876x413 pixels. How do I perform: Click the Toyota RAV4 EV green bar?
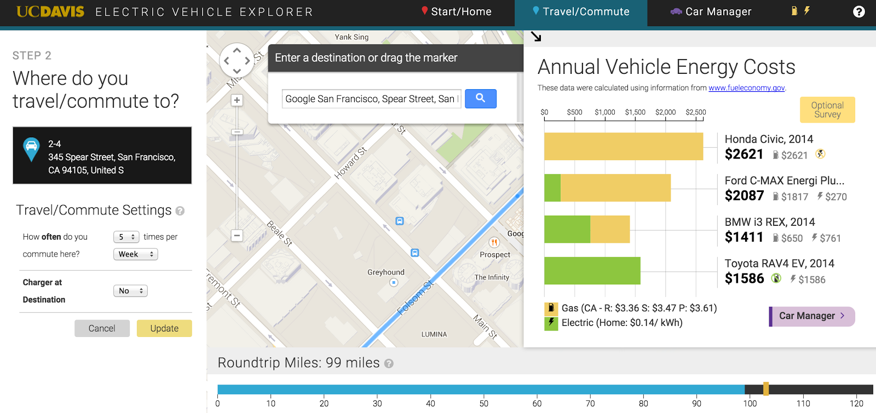[x=592, y=271]
